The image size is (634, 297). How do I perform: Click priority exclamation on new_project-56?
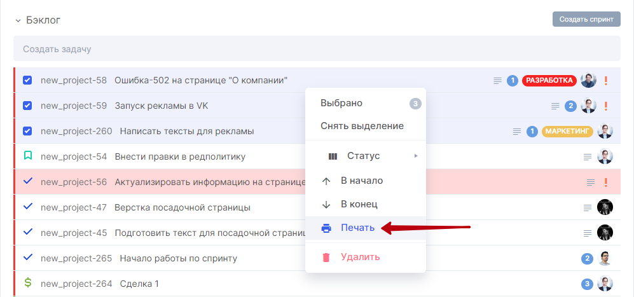pos(605,182)
